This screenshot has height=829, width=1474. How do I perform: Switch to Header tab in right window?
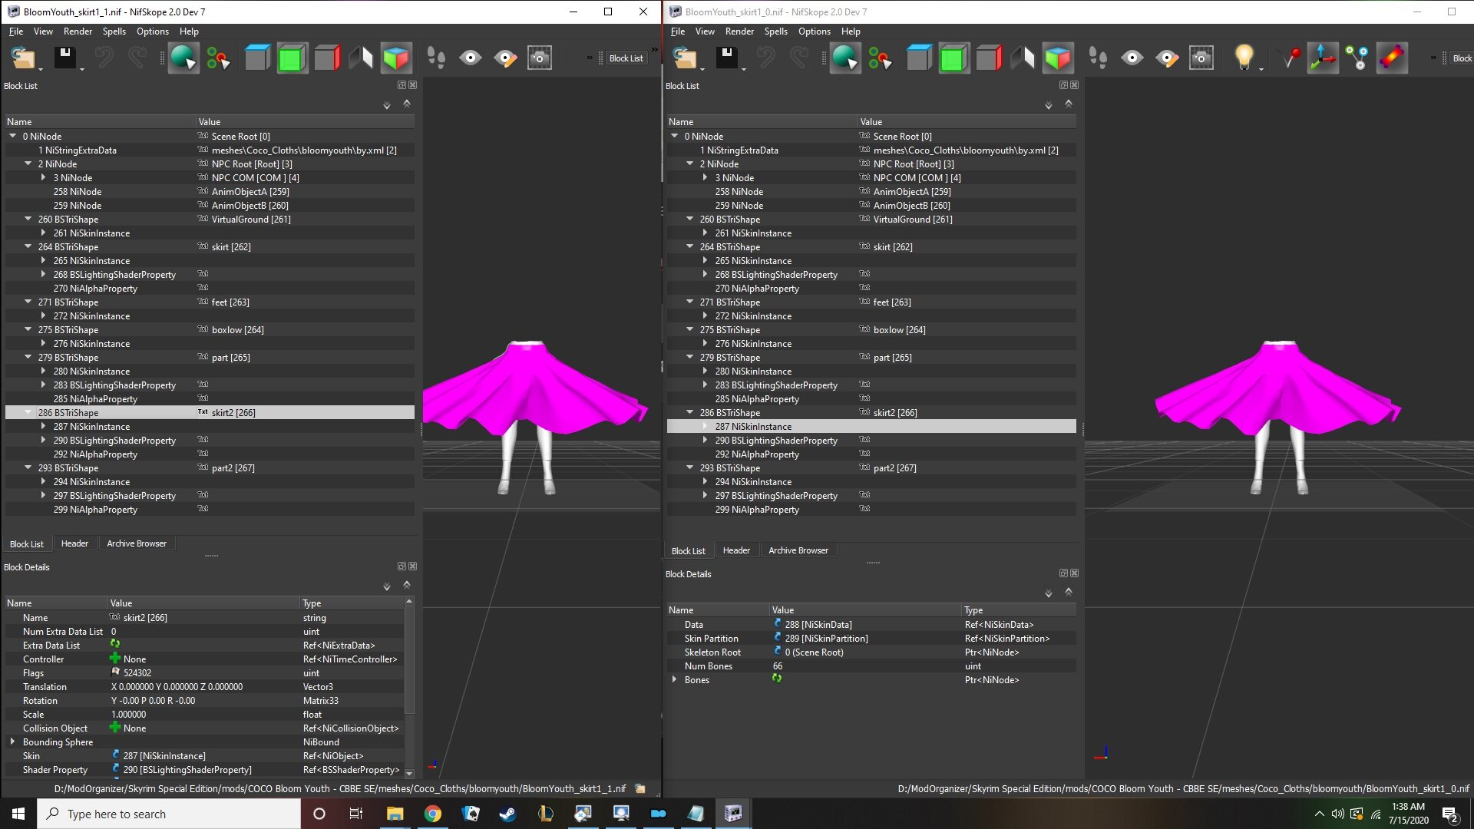736,550
